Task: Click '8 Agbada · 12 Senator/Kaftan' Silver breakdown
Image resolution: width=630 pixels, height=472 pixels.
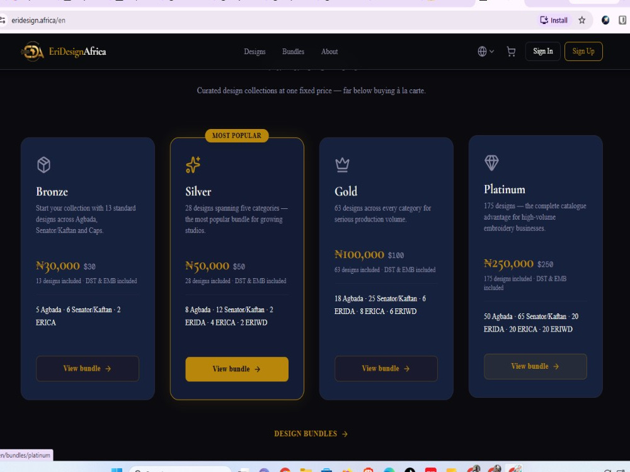Action: click(x=229, y=316)
